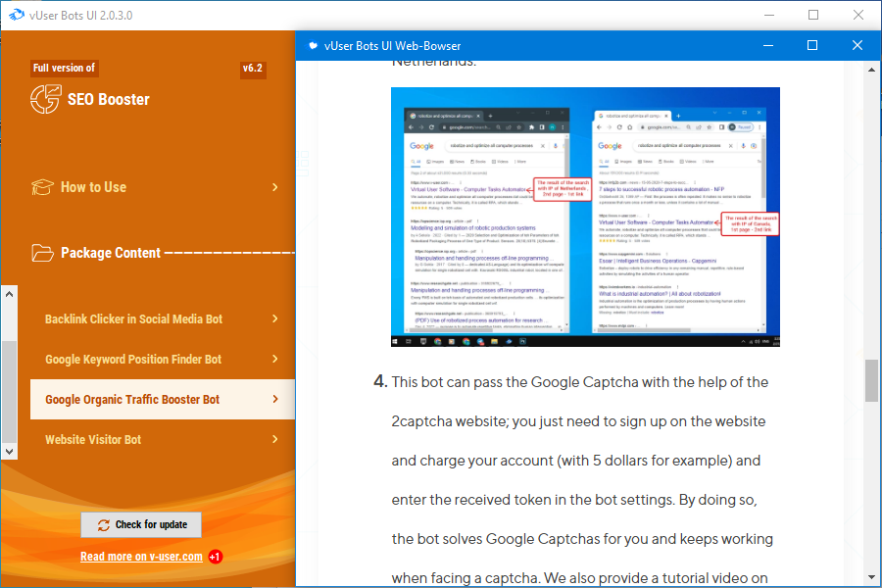Screen dimensions: 882x588
Task: Click the SEO Booster title text
Action: 109,100
